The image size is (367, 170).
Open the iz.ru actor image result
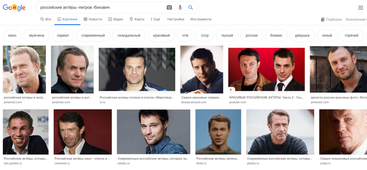[x=137, y=69]
